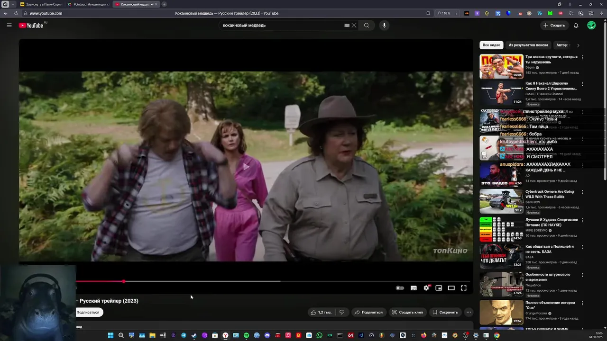This screenshot has height=341, width=607.
Task: Open menu for Как общаться с Полицией
Action: [582, 247]
